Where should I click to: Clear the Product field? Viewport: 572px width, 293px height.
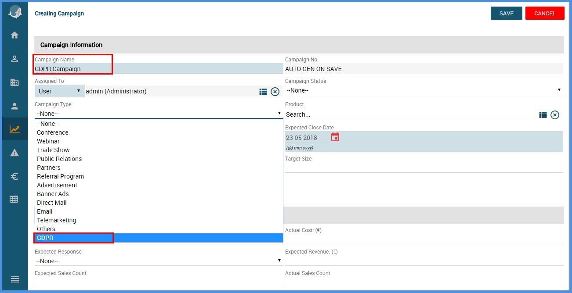click(555, 114)
